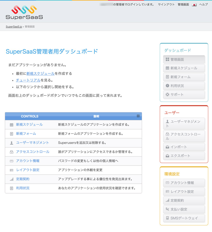The image size is (212, 232).
Task: Open アクセスコントロール in the user sidebar
Action: (184, 136)
